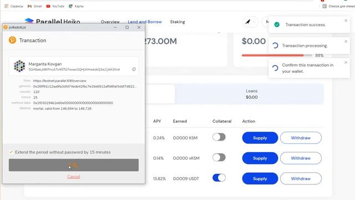Click the red 88% borrow limit bar
This screenshot has height=200, width=355.
[272, 56]
